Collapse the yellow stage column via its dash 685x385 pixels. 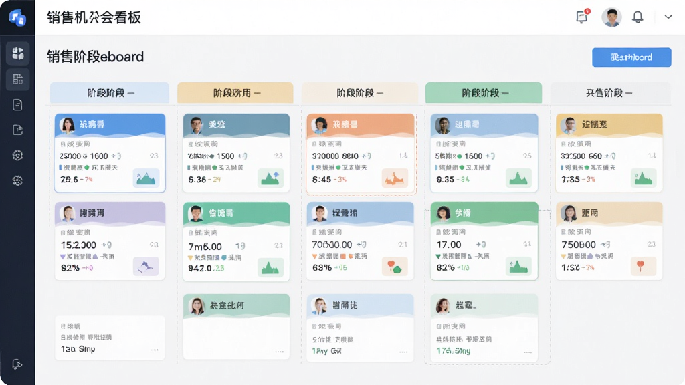point(257,93)
